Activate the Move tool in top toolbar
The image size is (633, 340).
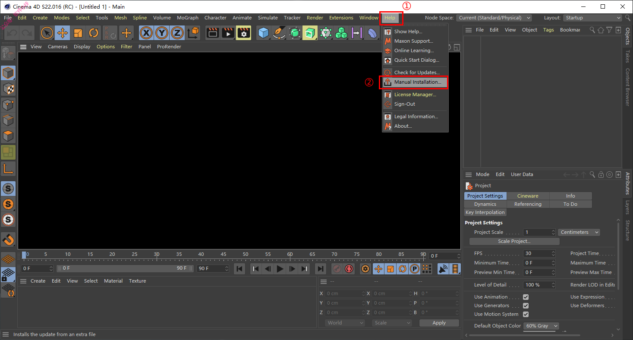point(63,33)
